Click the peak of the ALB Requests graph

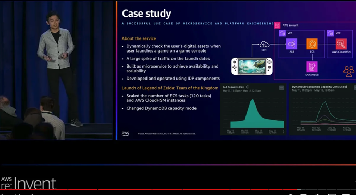252,99
